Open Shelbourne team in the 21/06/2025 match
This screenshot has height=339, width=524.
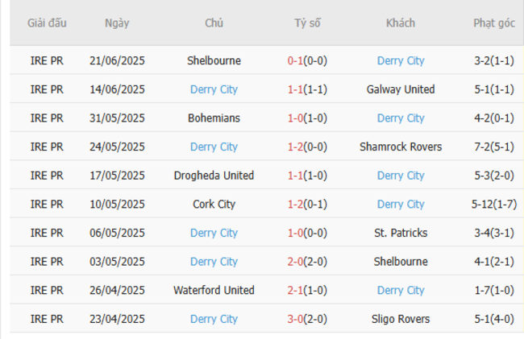[x=214, y=60]
